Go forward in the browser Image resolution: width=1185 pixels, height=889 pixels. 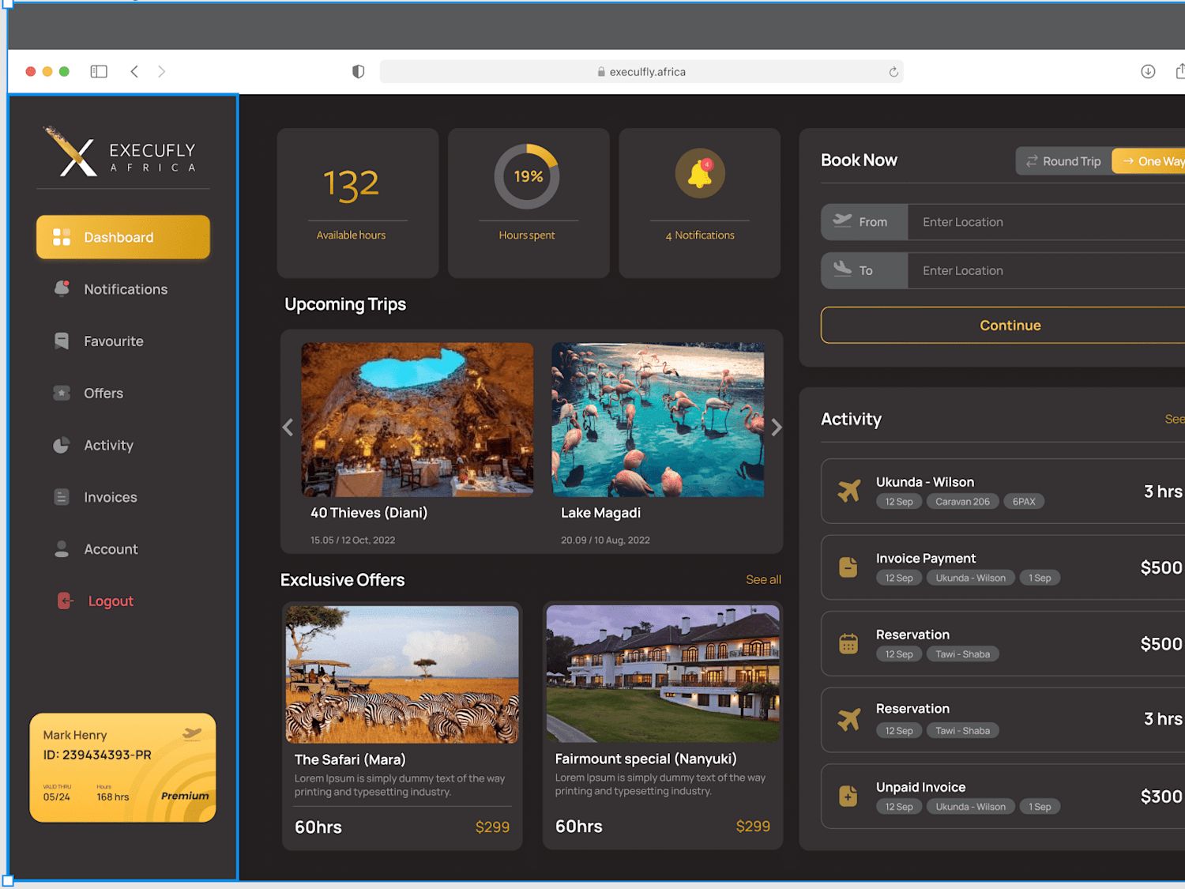point(162,72)
